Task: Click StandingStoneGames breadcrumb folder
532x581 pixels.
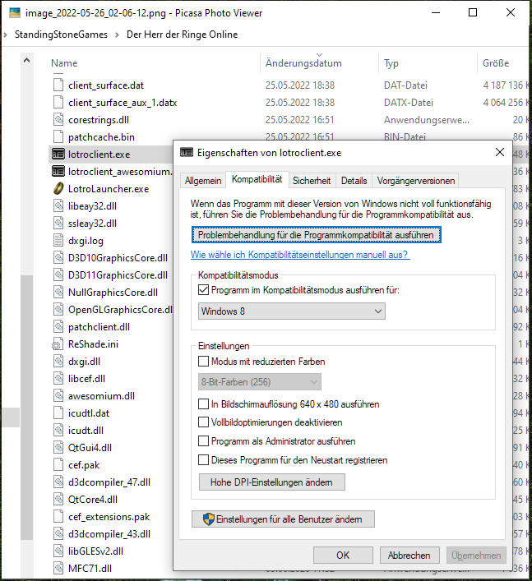Action: click(x=61, y=35)
